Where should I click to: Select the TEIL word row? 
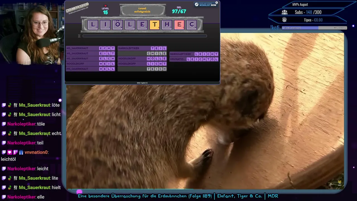pyautogui.click(x=142, y=48)
